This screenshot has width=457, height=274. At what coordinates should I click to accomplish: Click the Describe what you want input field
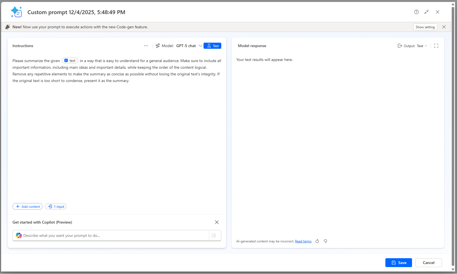click(111, 235)
